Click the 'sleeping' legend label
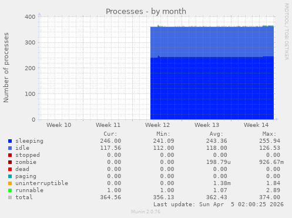 29,141
